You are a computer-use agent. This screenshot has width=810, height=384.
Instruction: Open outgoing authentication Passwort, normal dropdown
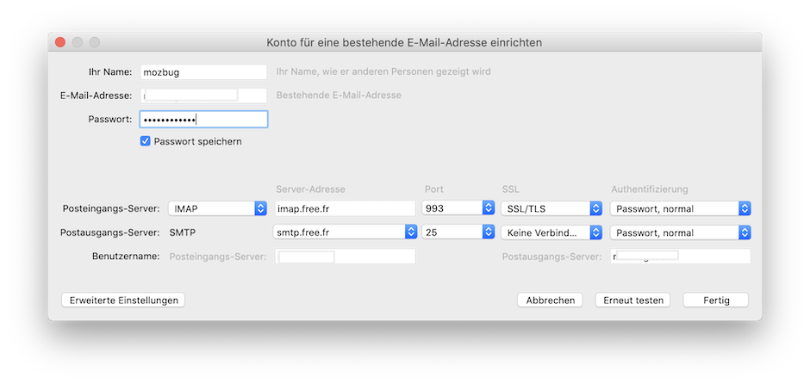(680, 232)
